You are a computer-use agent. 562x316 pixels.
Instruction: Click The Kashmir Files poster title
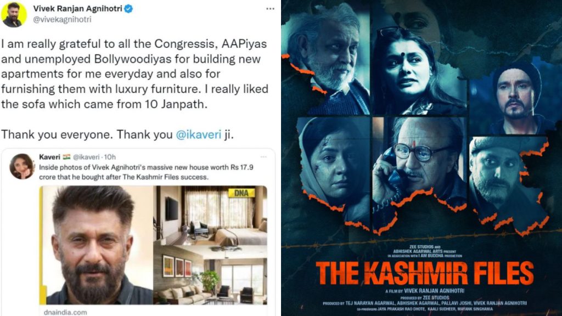click(425, 273)
